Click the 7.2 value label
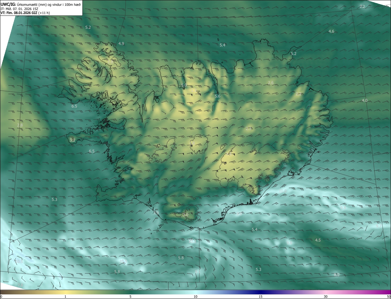 point(362,6)
